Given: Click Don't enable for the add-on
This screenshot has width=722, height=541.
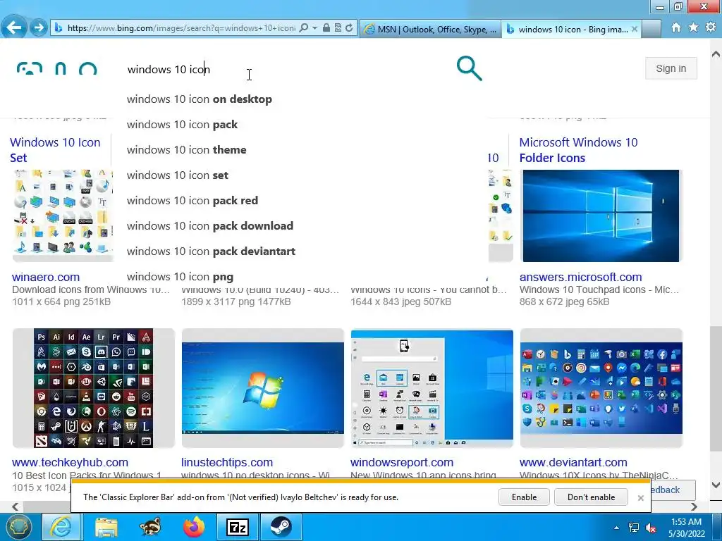Looking at the screenshot, I should click(592, 497).
